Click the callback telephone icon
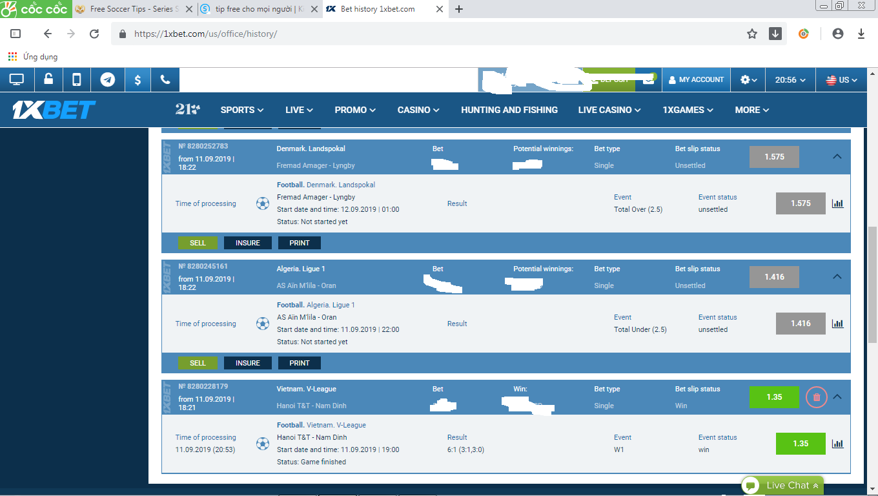 [x=165, y=79]
